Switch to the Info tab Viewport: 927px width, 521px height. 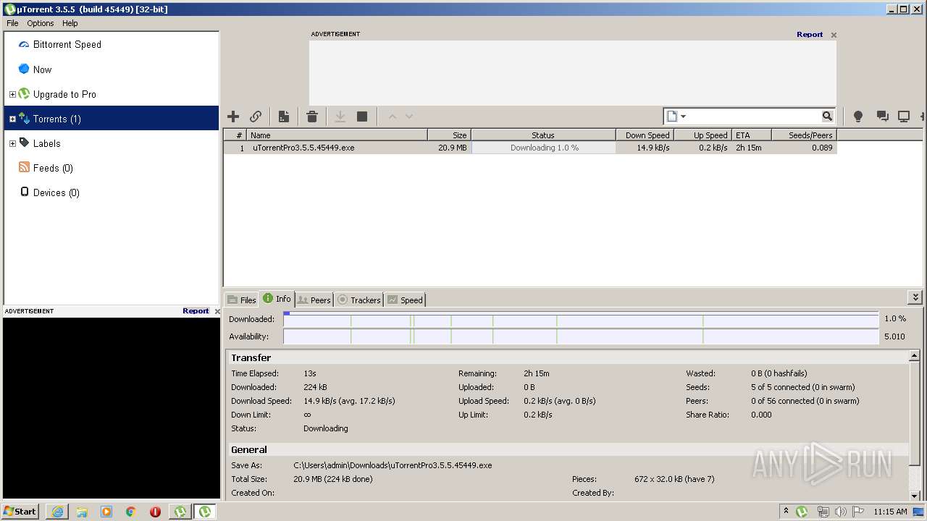coord(277,299)
